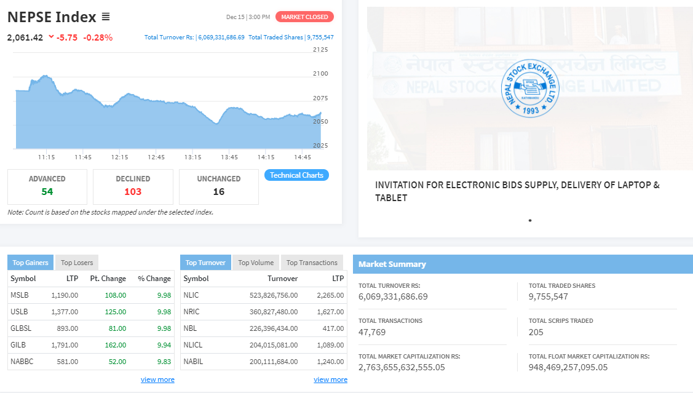Switch to the Top Gainers tab
Screen dimensions: 693x393
click(31, 263)
